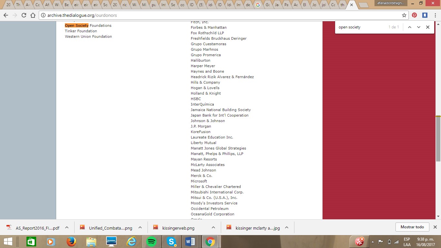
Task: Jump to next find result
Action: (x=419, y=27)
